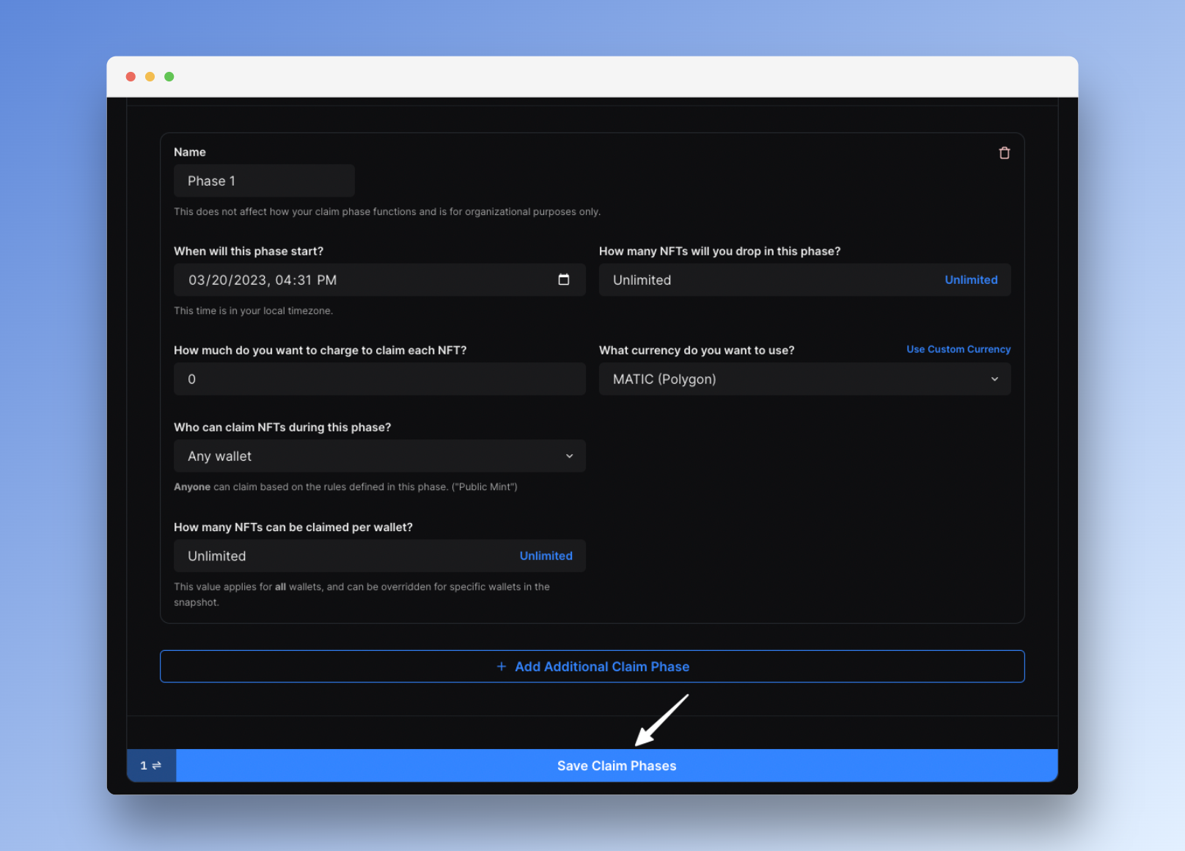1185x851 pixels.
Task: Focus the phase start date field
Action: tap(379, 280)
